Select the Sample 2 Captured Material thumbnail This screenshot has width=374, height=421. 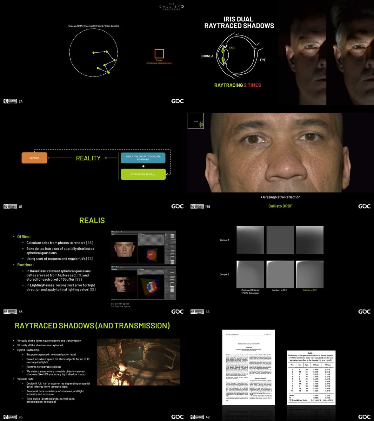pos(250,274)
